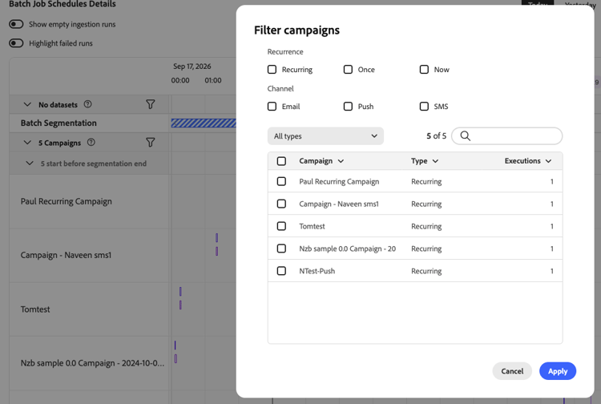Sort by the Campaign column header
Image resolution: width=601 pixels, height=404 pixels.
[x=321, y=161]
